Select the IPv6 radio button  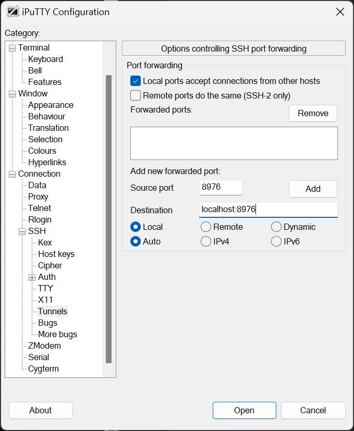tap(276, 242)
